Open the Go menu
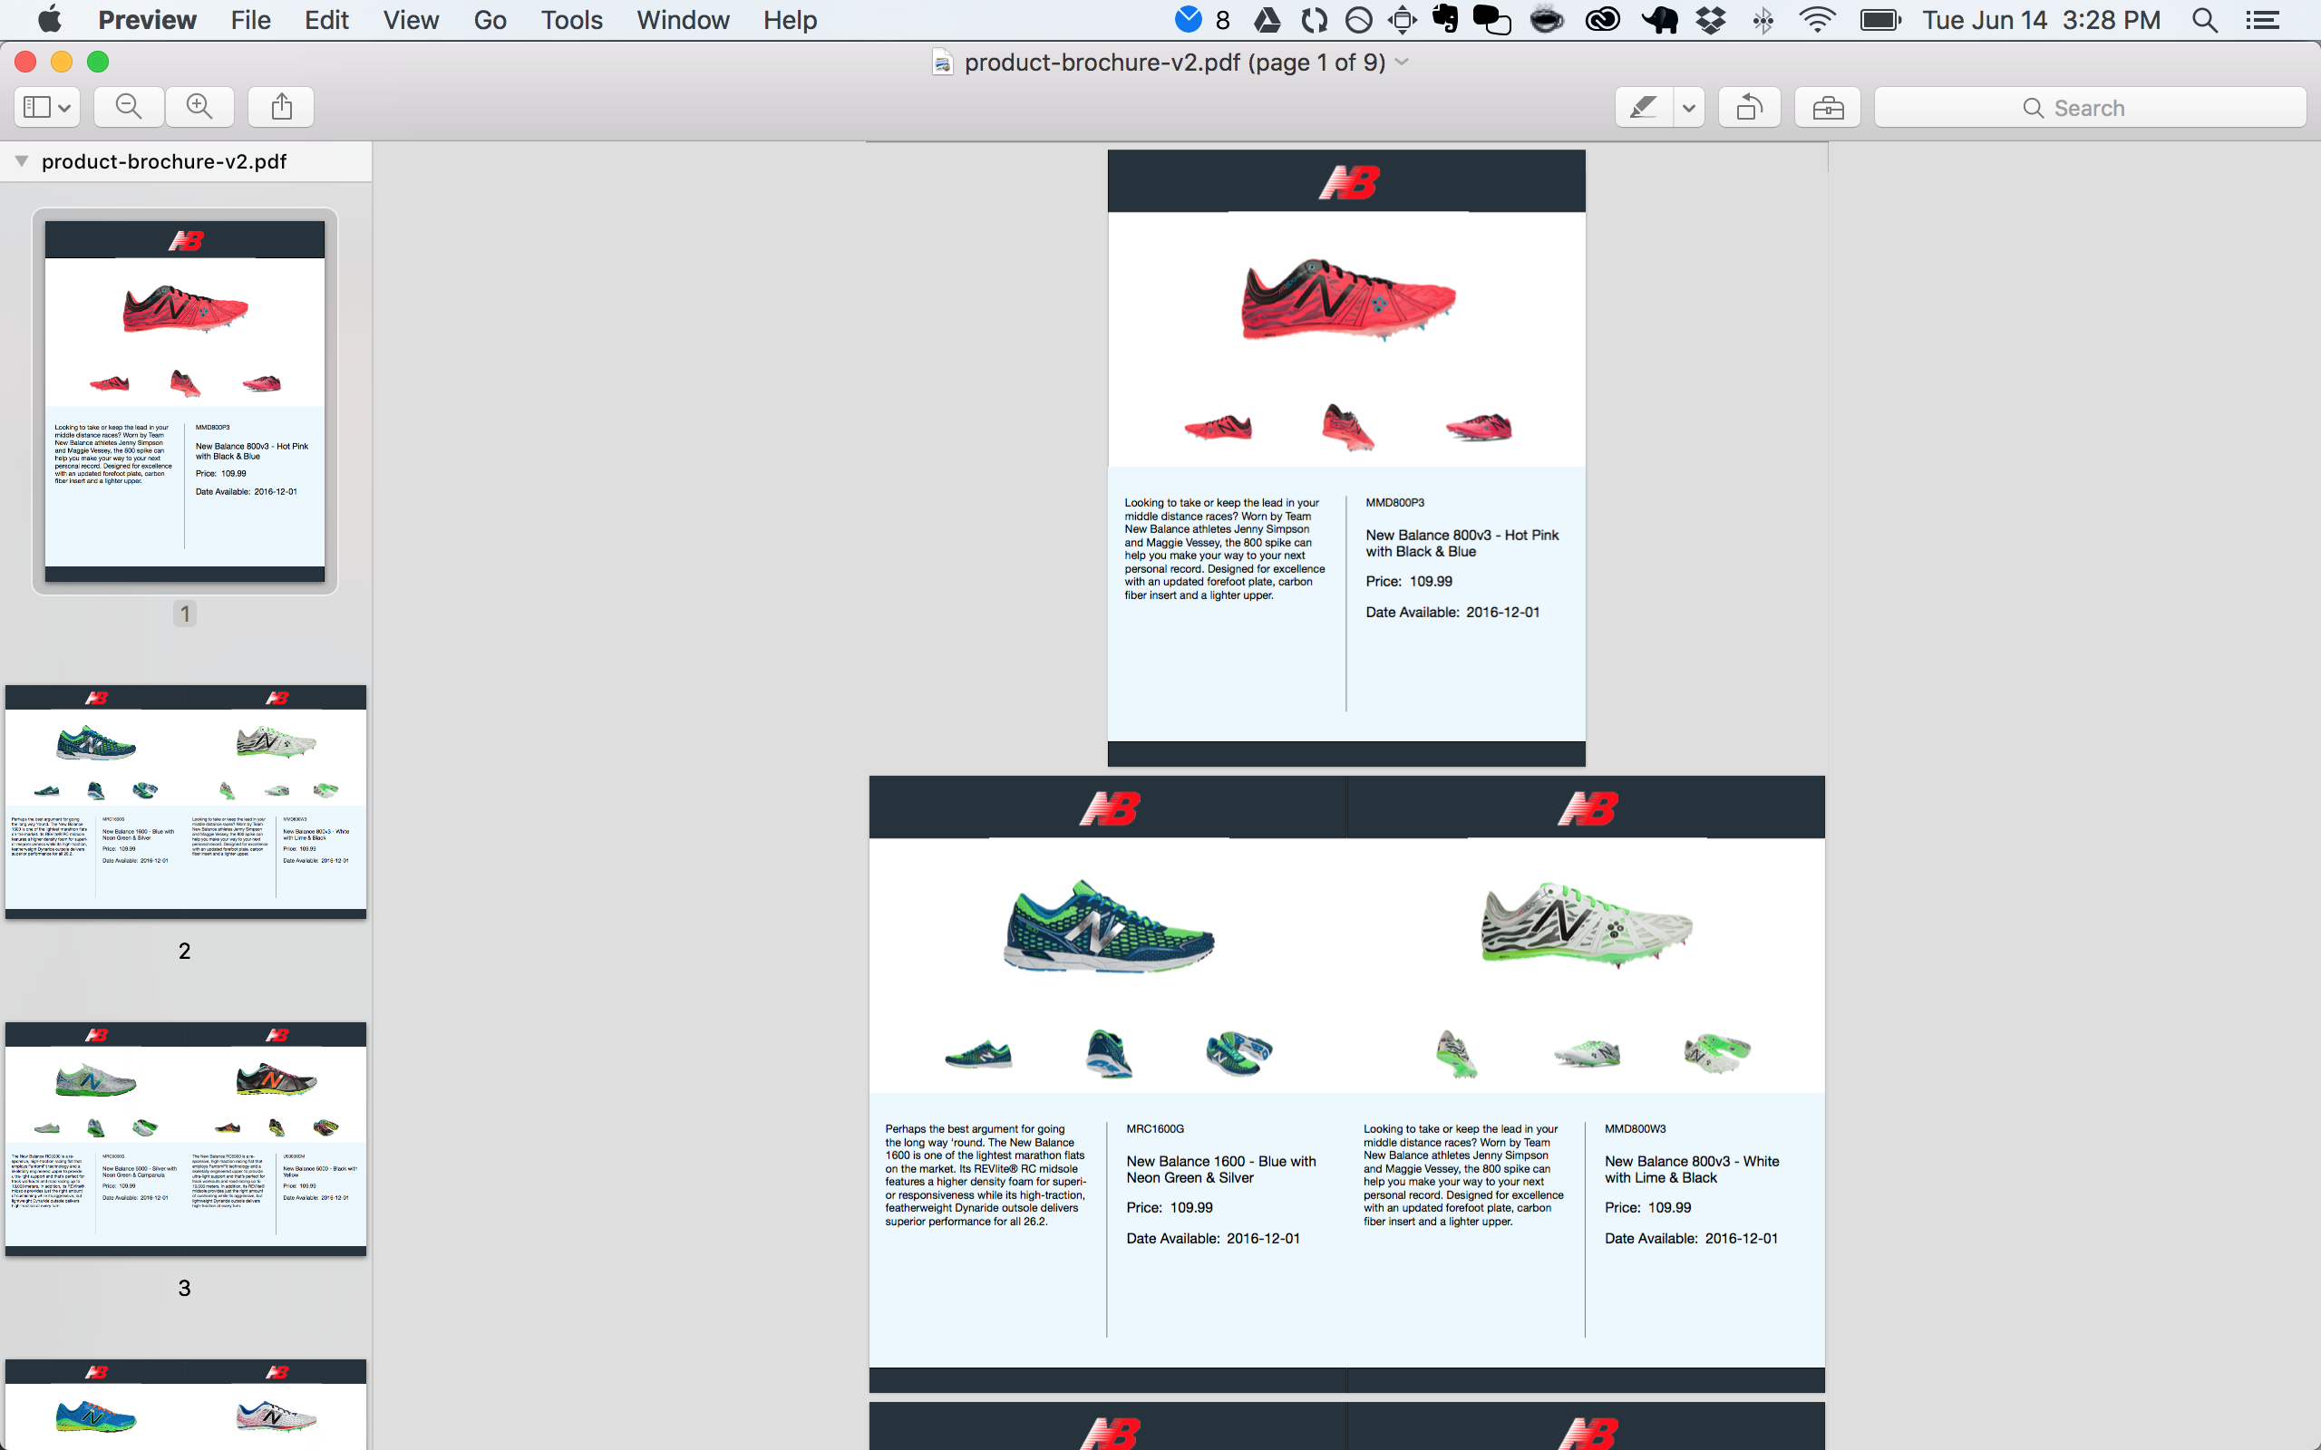The image size is (2321, 1450). click(x=490, y=20)
